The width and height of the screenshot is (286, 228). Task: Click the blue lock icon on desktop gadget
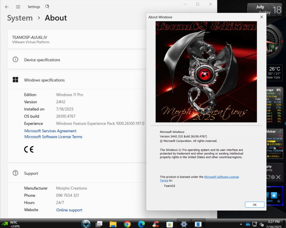(x=274, y=195)
